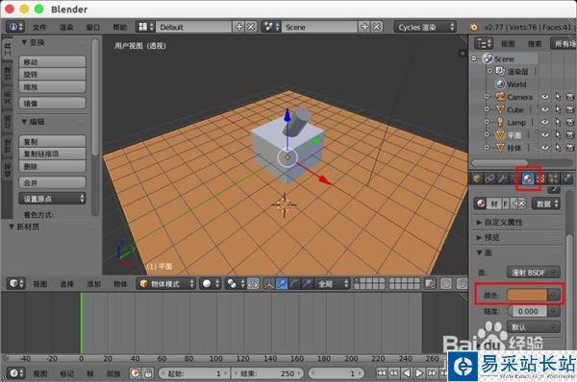Open the Modifiers tab (wrench icon)
Viewport: 577px width, 382px height.
pos(502,179)
